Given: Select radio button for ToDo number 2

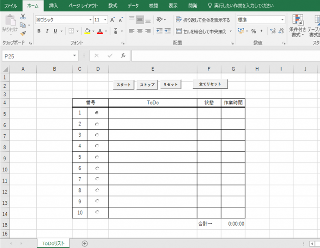Looking at the screenshot, I should pyautogui.click(x=97, y=124).
